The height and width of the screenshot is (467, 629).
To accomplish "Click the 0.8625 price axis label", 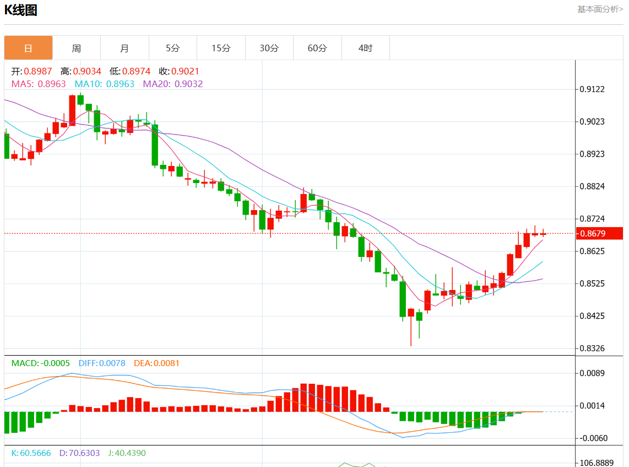I will pyautogui.click(x=592, y=251).
